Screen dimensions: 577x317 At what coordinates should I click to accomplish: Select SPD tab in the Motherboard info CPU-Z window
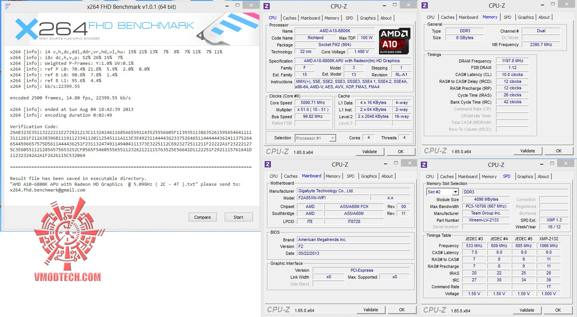point(351,176)
